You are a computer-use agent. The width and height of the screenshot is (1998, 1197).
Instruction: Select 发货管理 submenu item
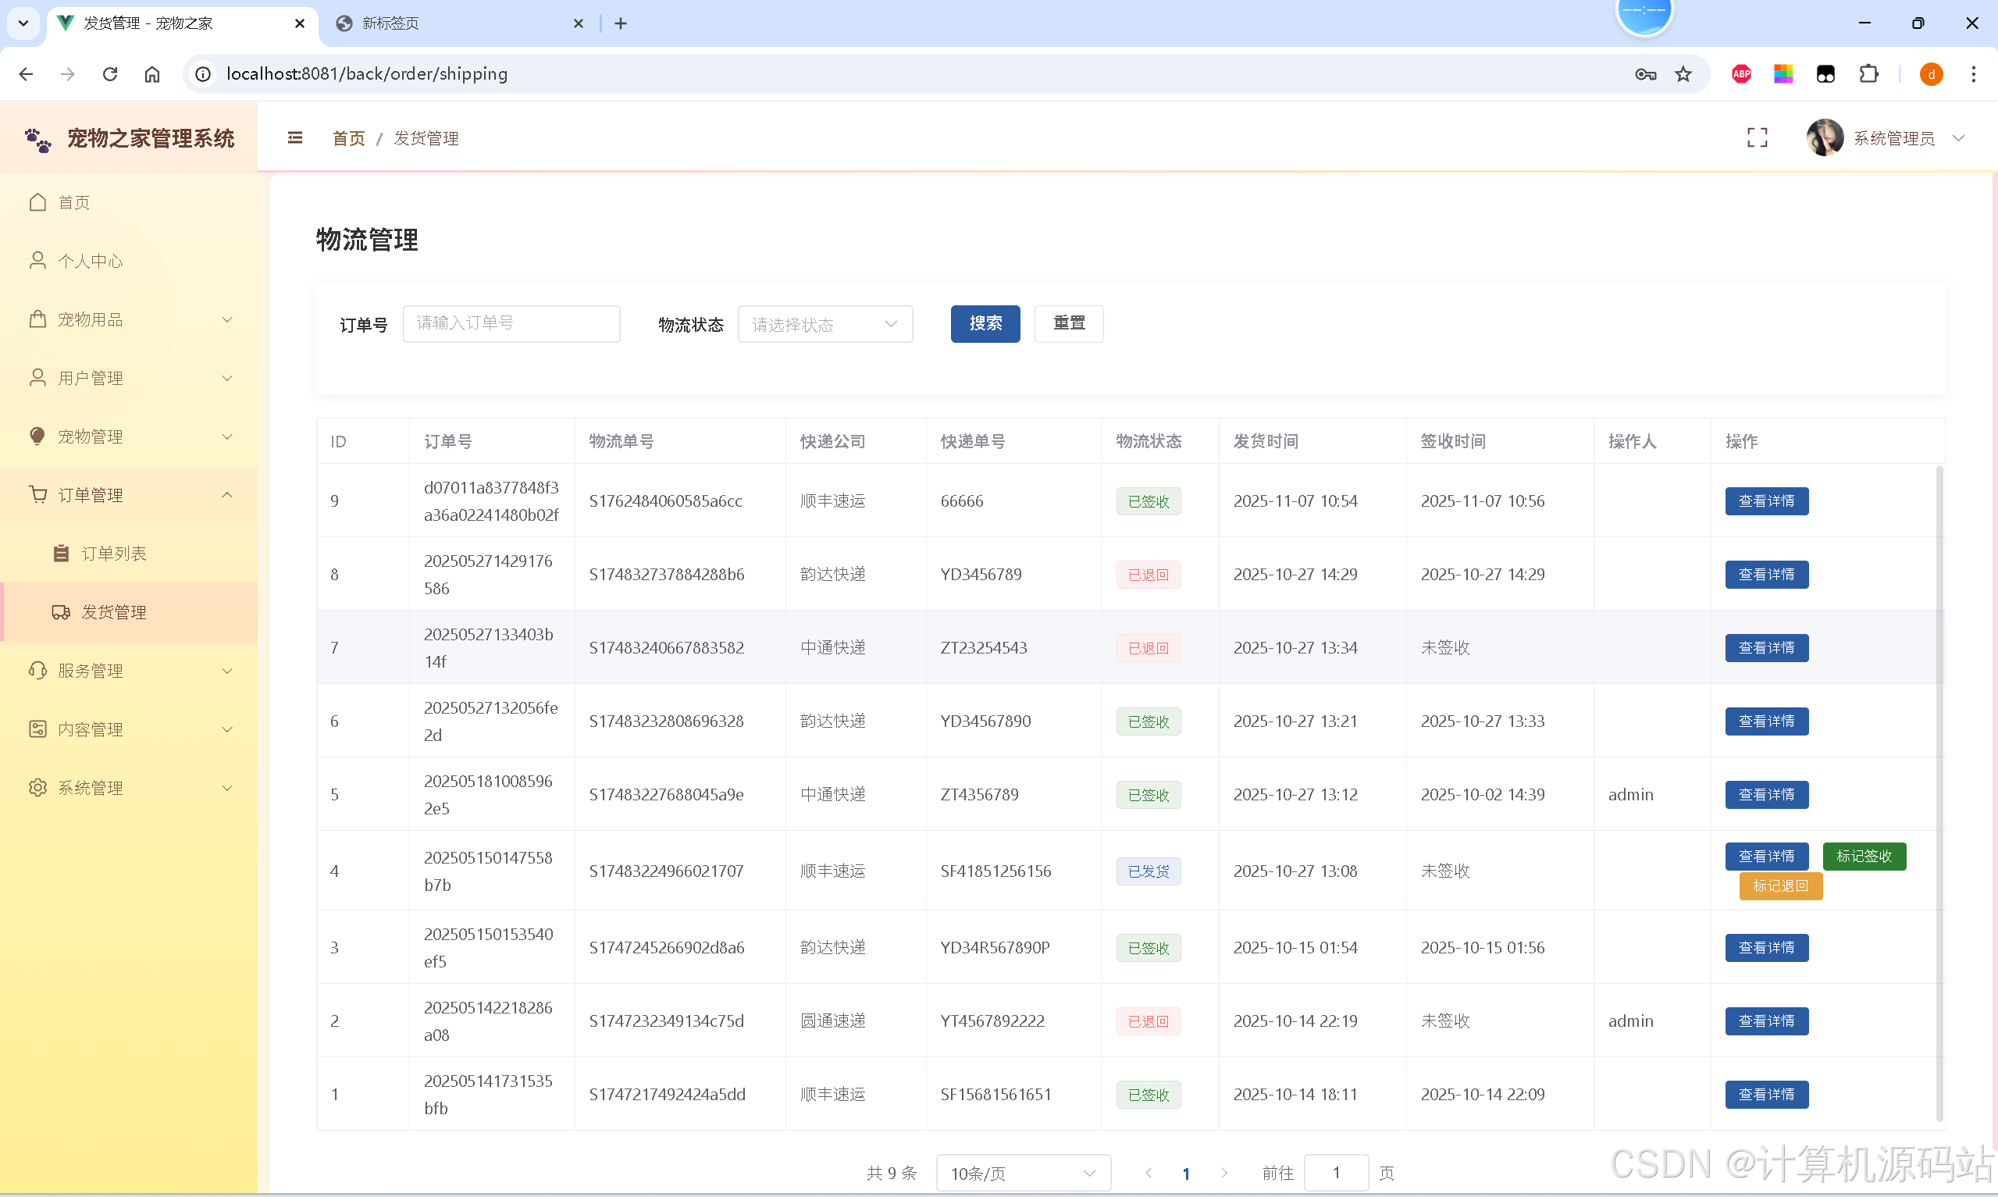[x=129, y=612]
